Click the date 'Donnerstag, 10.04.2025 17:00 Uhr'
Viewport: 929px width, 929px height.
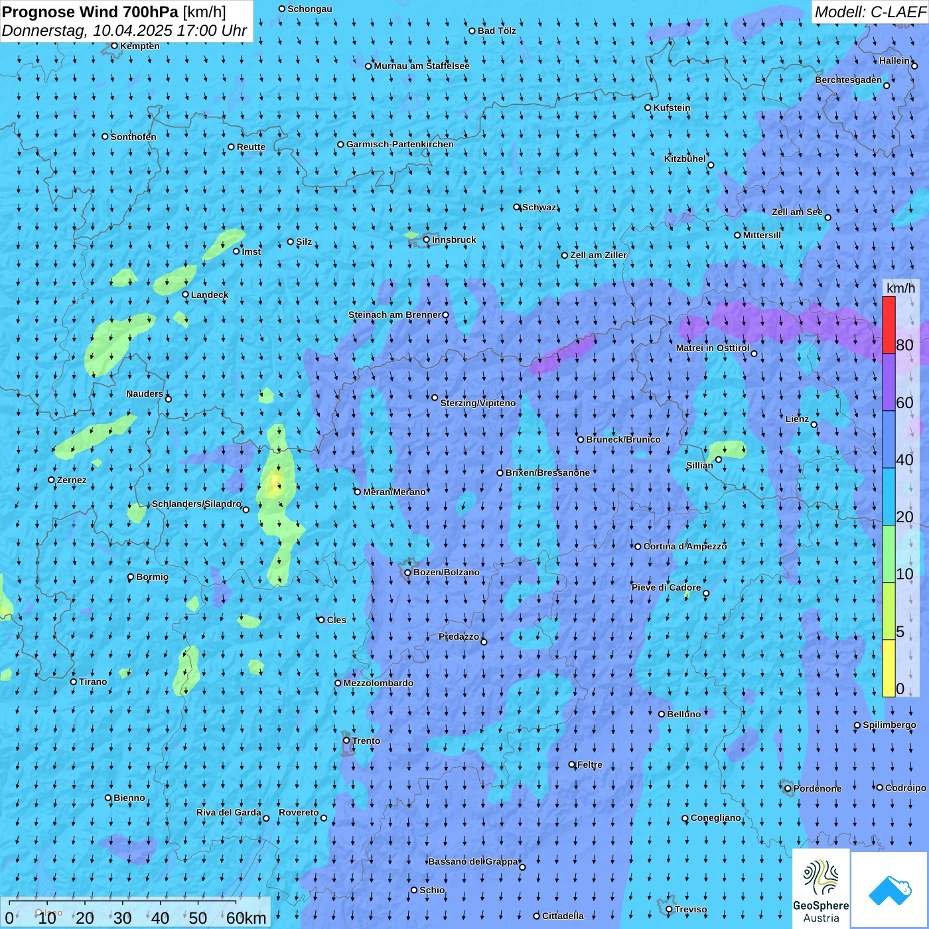click(x=124, y=31)
